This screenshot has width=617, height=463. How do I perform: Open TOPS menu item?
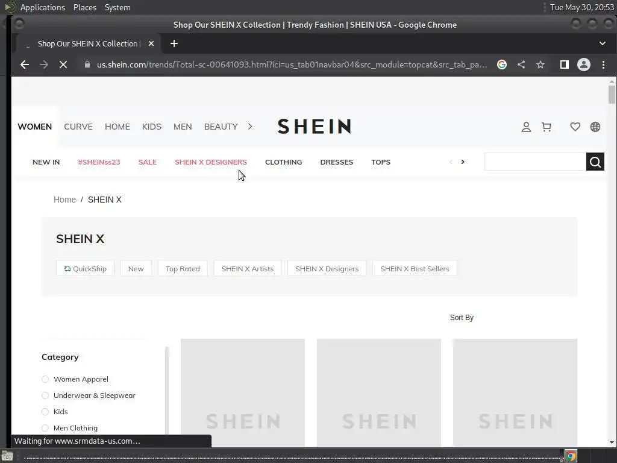[381, 162]
